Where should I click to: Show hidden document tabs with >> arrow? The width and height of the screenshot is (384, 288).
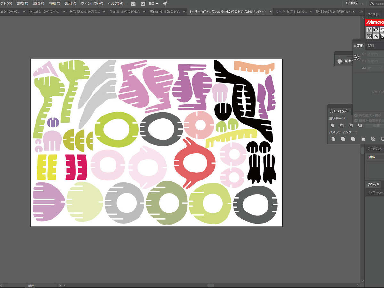pyautogui.click(x=362, y=12)
